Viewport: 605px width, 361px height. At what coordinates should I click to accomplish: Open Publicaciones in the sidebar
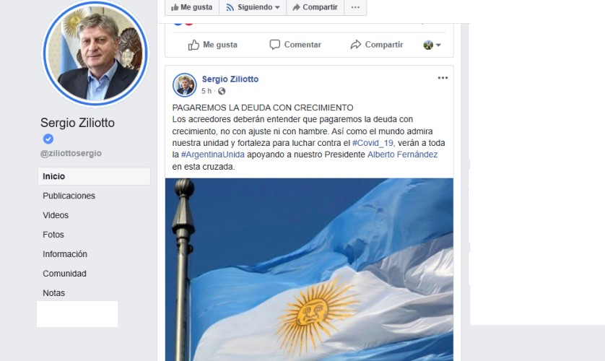[69, 196]
